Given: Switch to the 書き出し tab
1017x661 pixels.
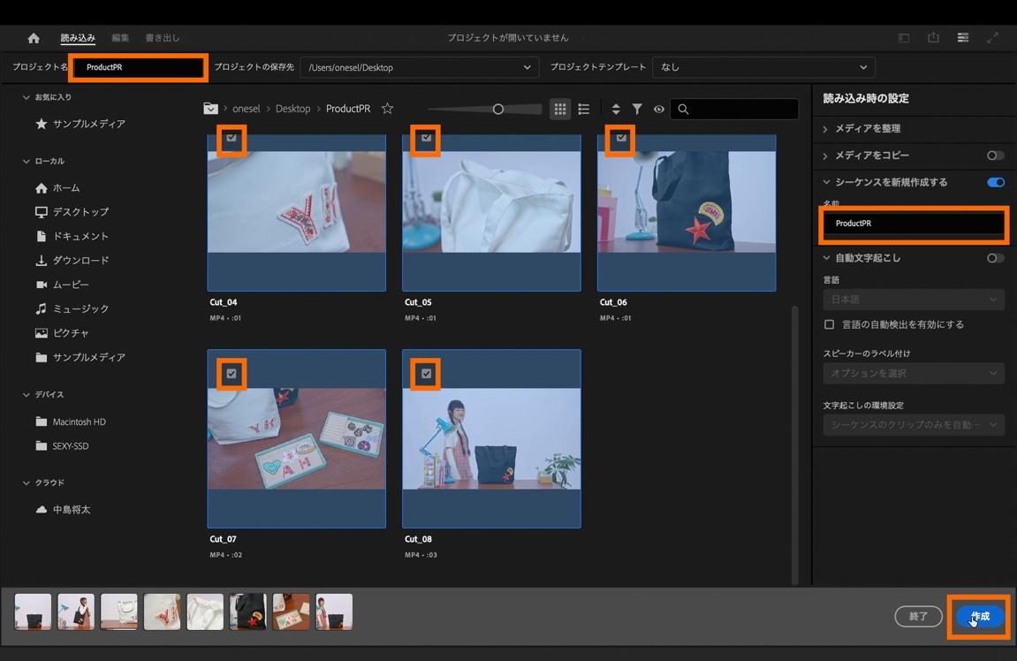Looking at the screenshot, I should [x=162, y=38].
